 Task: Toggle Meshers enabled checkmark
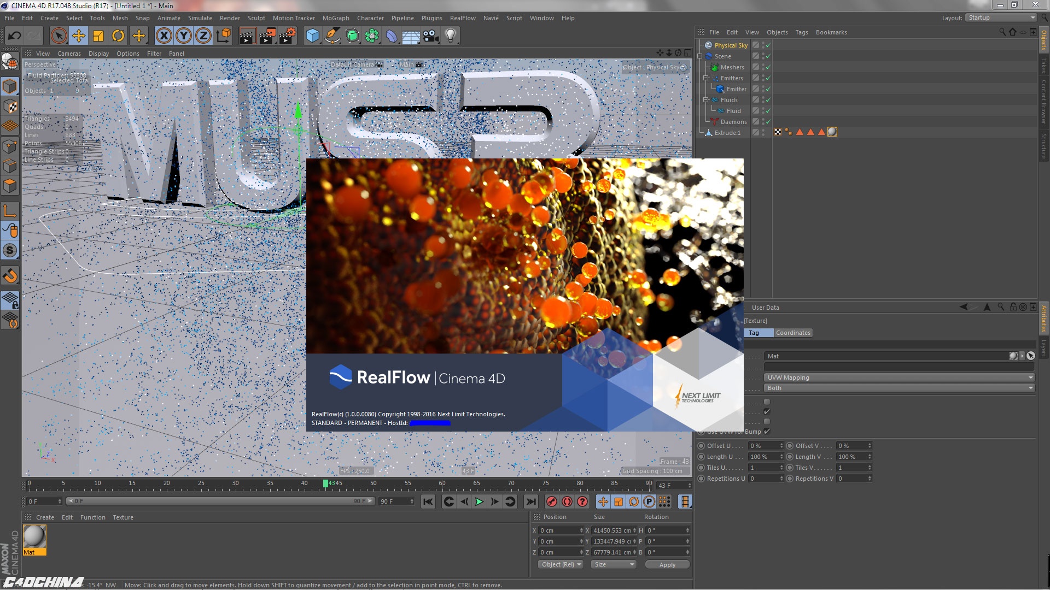coord(768,67)
